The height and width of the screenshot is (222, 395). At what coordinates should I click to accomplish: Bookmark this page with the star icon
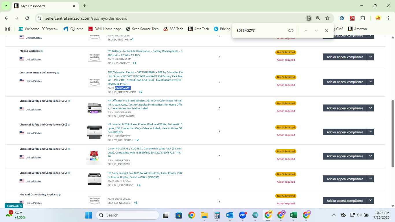coord(327,18)
